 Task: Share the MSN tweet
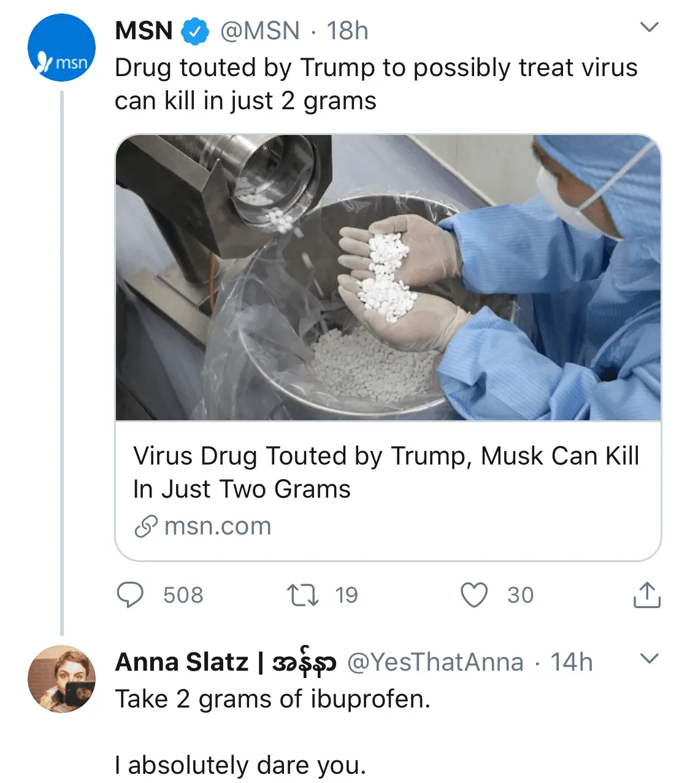[x=646, y=595]
